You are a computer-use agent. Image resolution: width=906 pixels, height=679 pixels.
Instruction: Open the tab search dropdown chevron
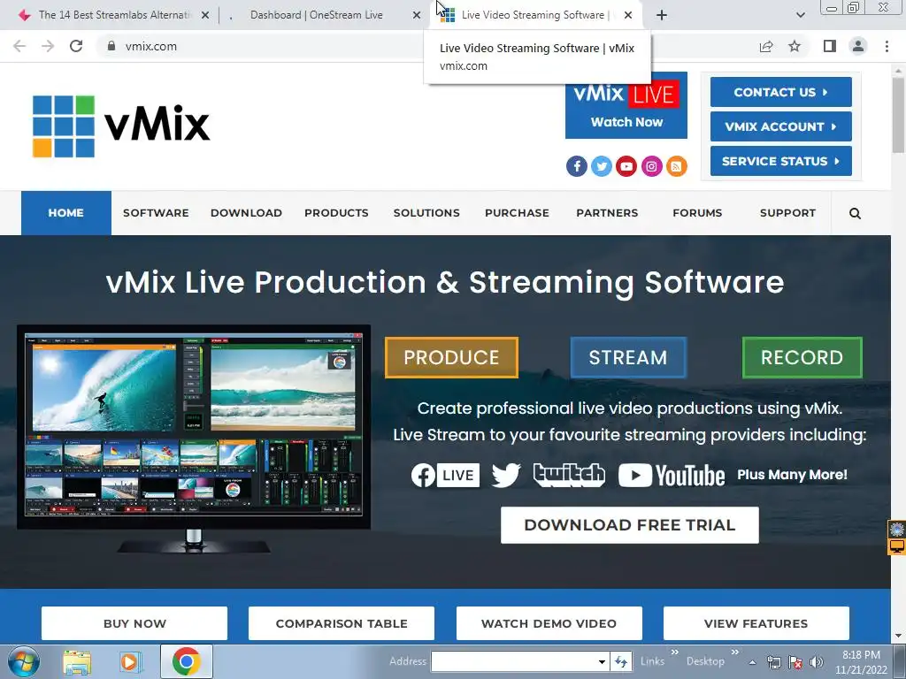[800, 15]
